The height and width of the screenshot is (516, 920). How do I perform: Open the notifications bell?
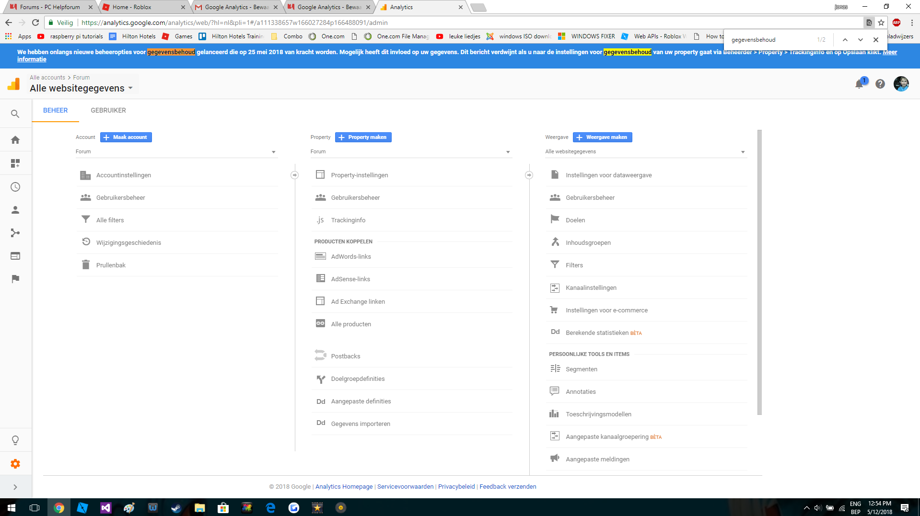pos(860,84)
